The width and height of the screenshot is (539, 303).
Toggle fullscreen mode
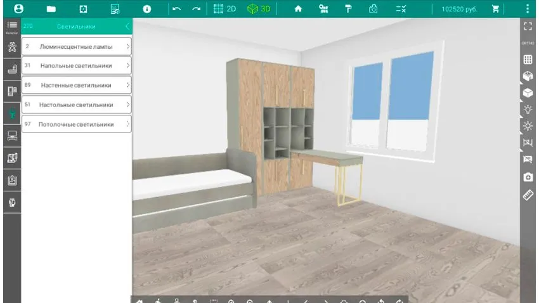tap(528, 26)
